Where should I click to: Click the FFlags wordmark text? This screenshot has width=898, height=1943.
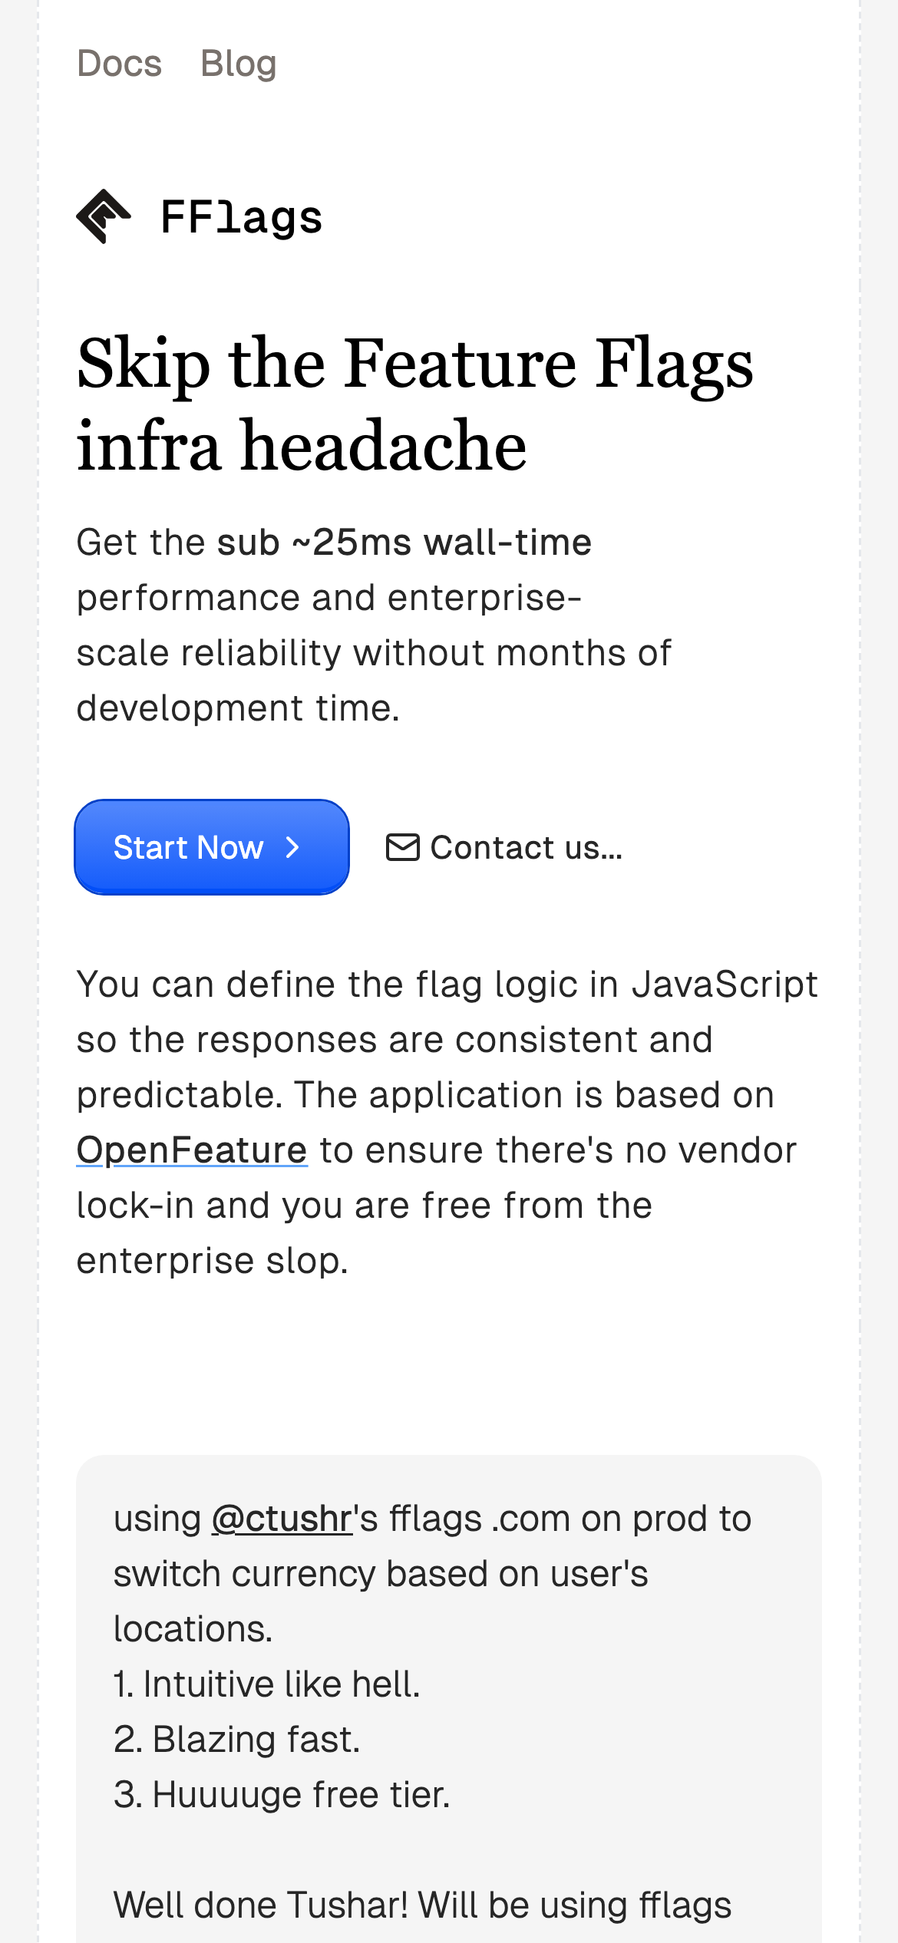(x=241, y=217)
